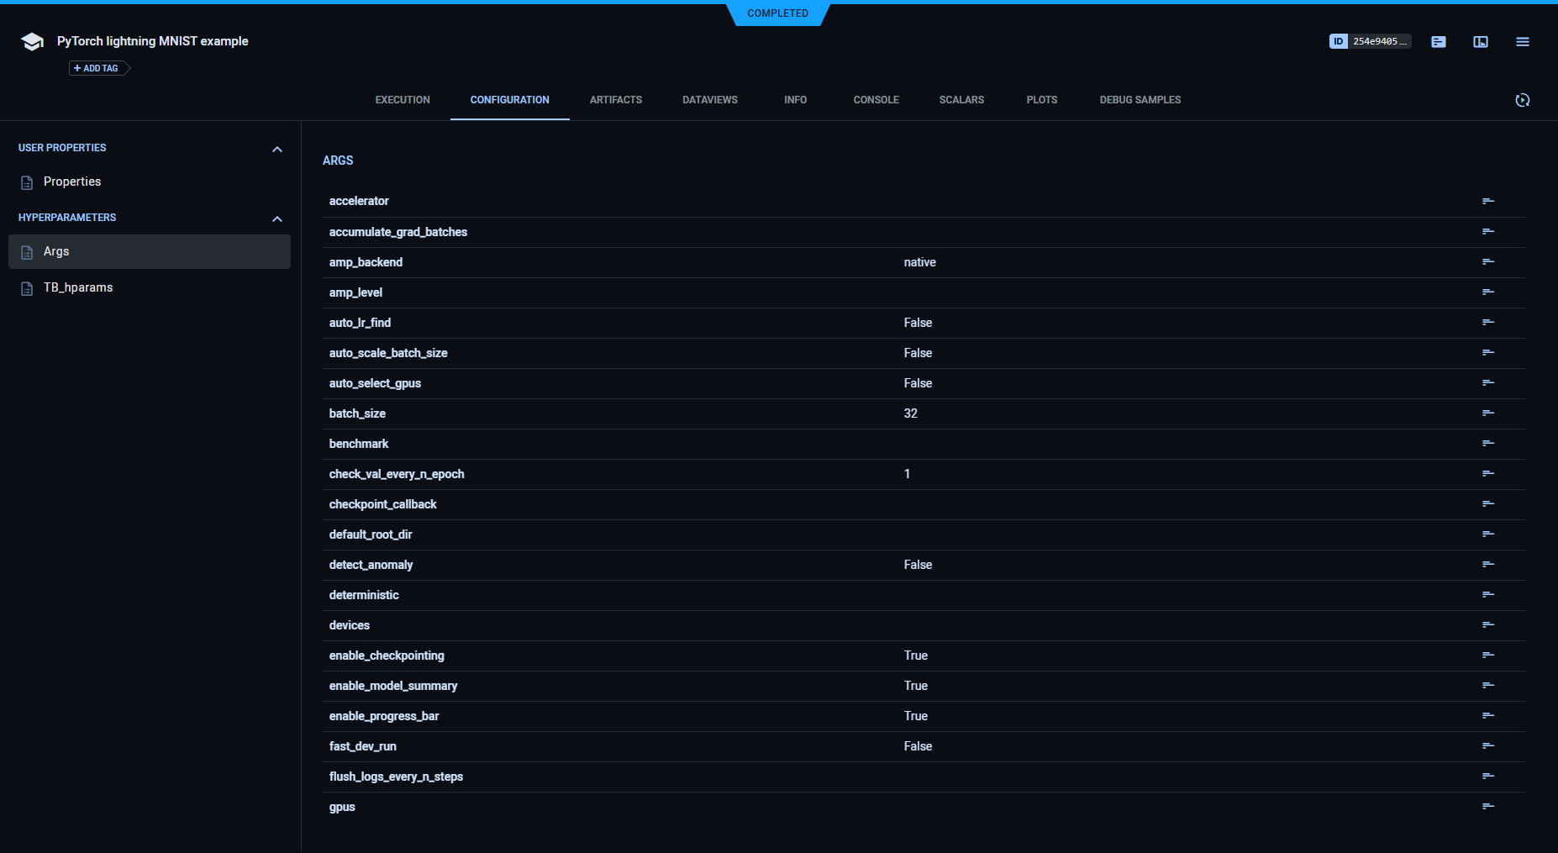This screenshot has width=1558, height=853.
Task: Switch to the Execution tab
Action: pos(403,100)
